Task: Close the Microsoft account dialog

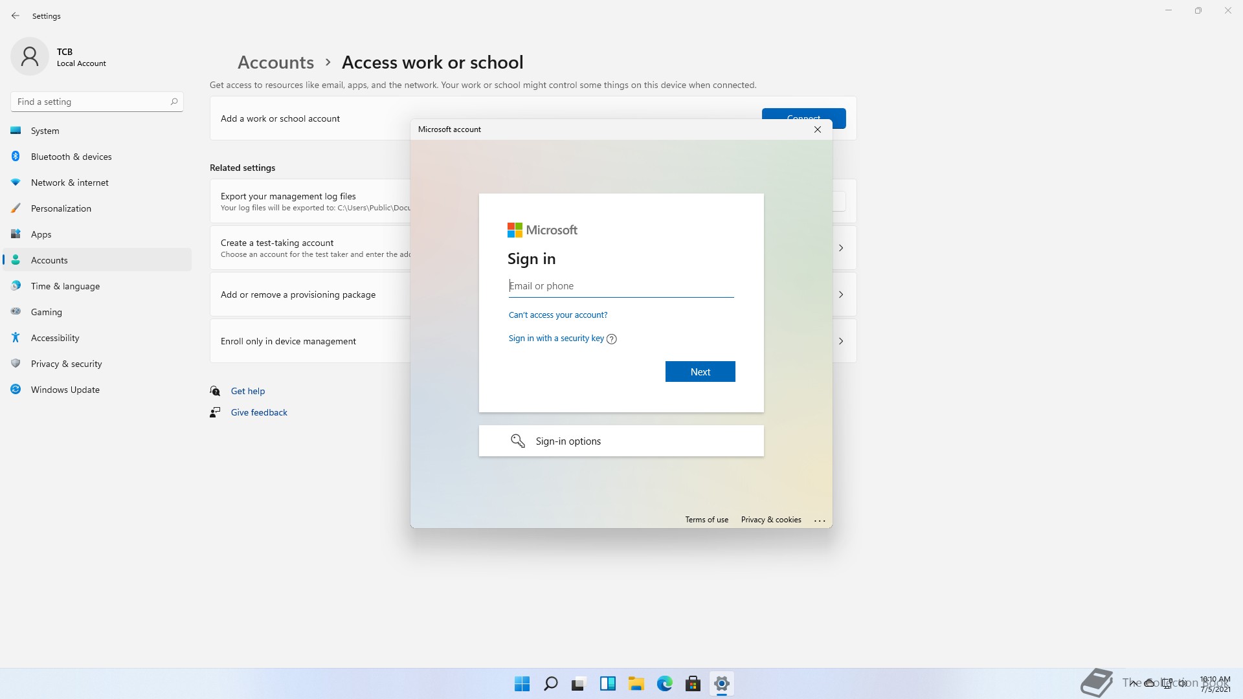Action: [818, 129]
